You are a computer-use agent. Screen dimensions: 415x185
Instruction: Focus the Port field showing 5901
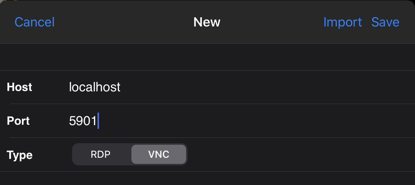[231, 121]
